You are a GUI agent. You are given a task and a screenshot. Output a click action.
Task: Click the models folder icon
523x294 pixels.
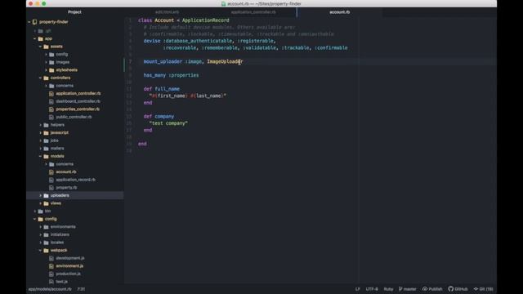pyautogui.click(x=46, y=156)
